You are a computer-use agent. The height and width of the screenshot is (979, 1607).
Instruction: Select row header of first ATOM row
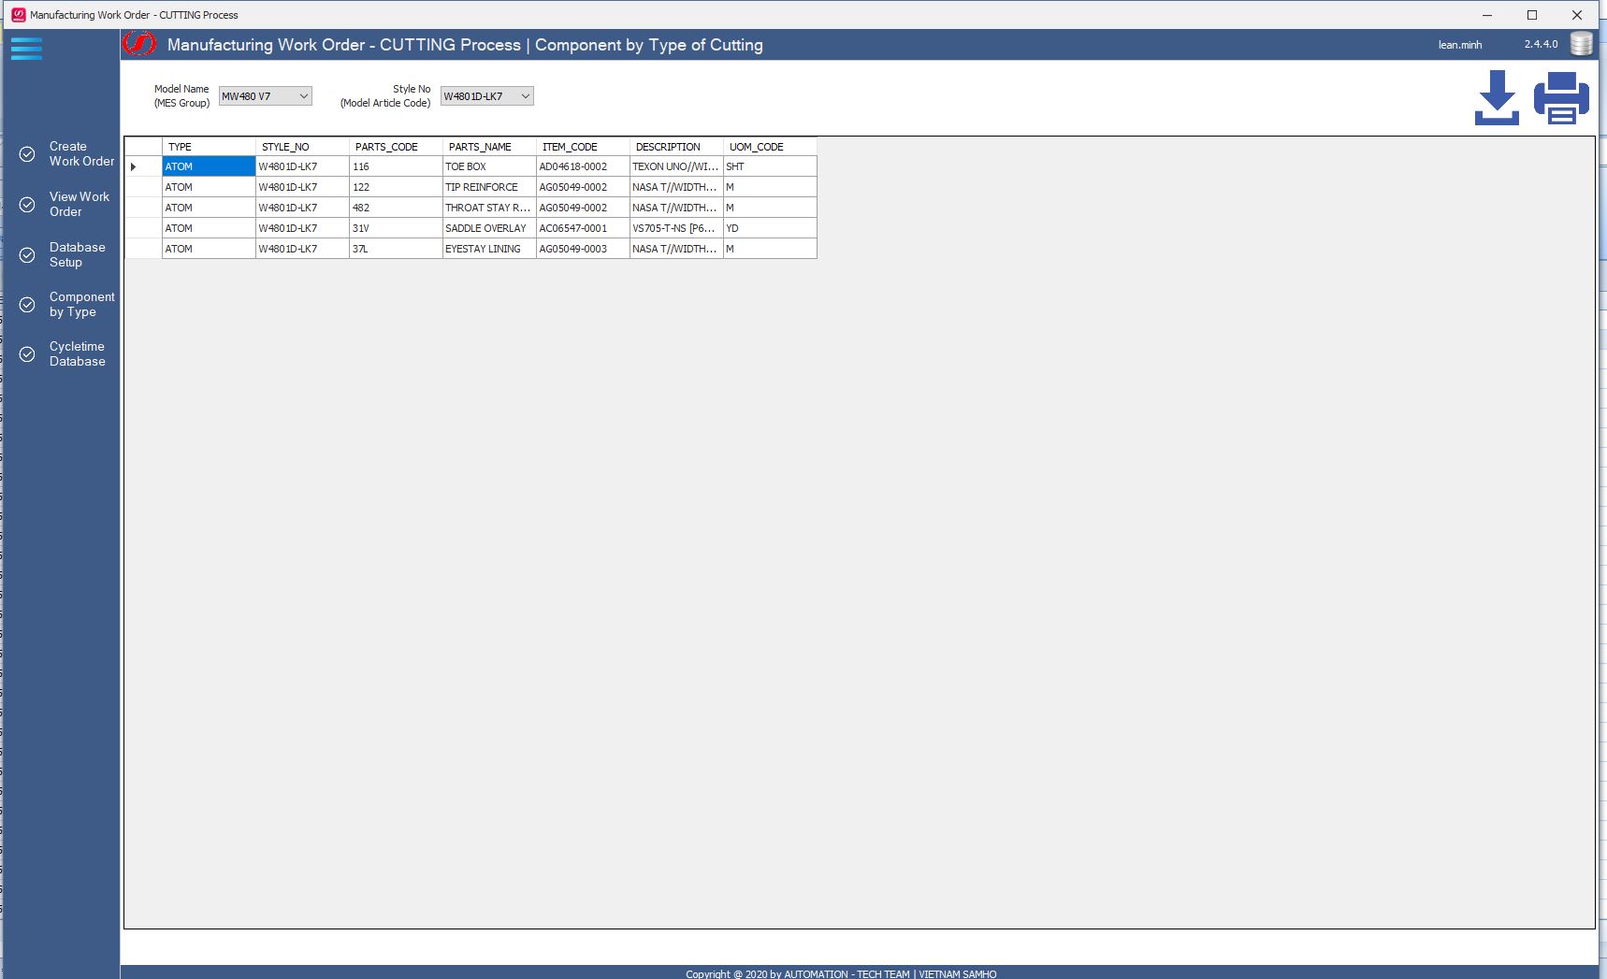click(143, 166)
